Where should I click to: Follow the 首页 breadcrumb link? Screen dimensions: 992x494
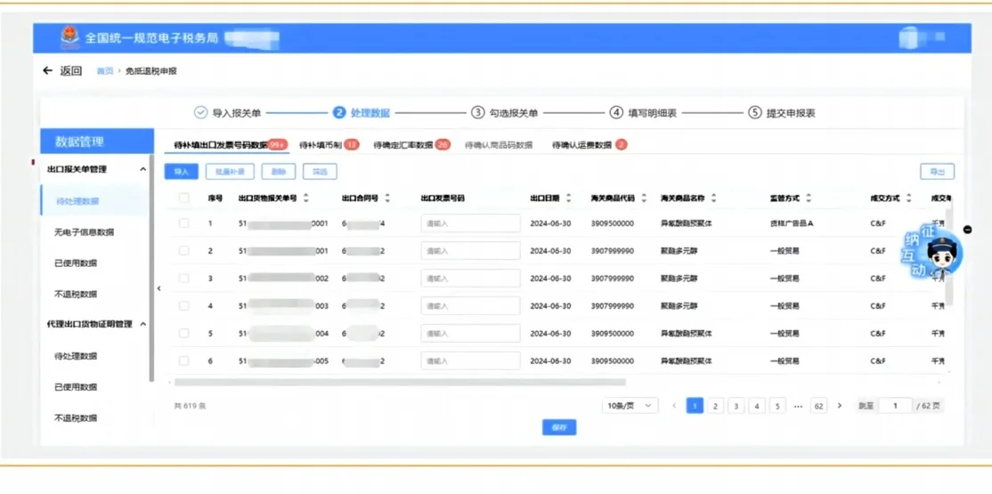[x=105, y=71]
